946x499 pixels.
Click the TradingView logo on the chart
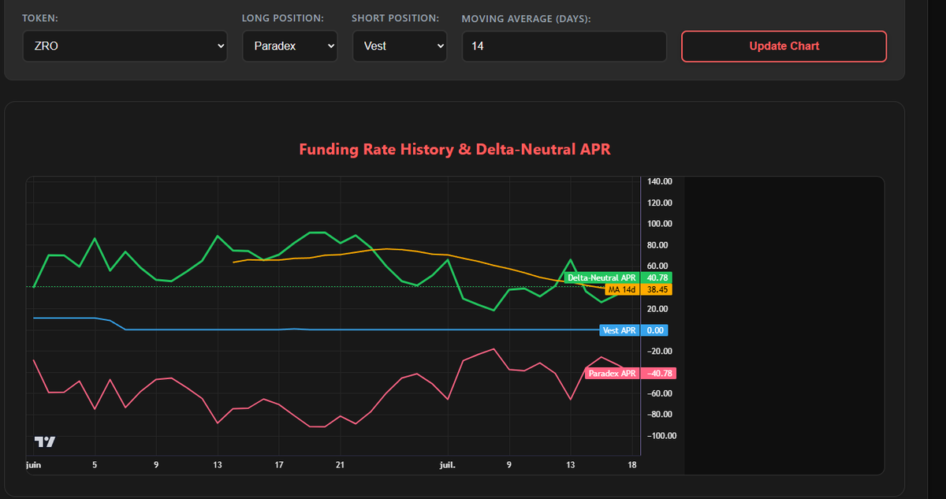pos(45,442)
